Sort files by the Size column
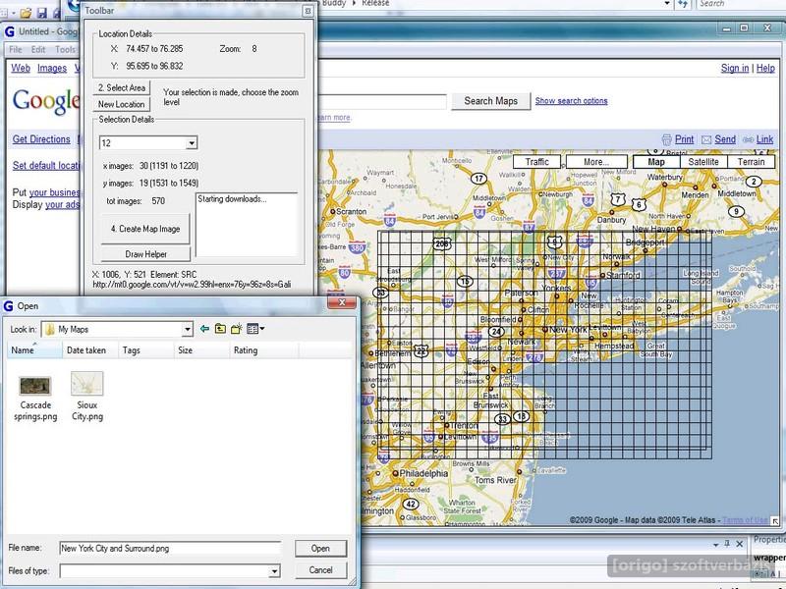 pyautogui.click(x=201, y=350)
